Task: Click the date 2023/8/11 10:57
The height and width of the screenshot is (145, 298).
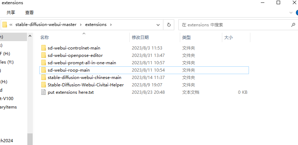Action: pos(148,62)
